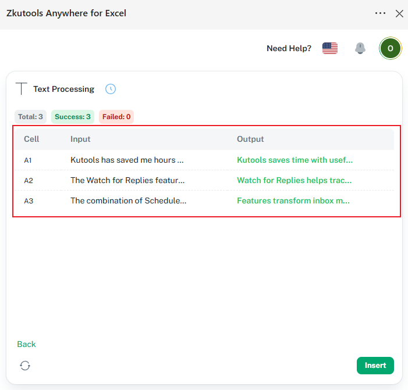Click input "The Watch for Replies featur..."
Image resolution: width=408 pixels, height=390 pixels.
[x=127, y=180]
